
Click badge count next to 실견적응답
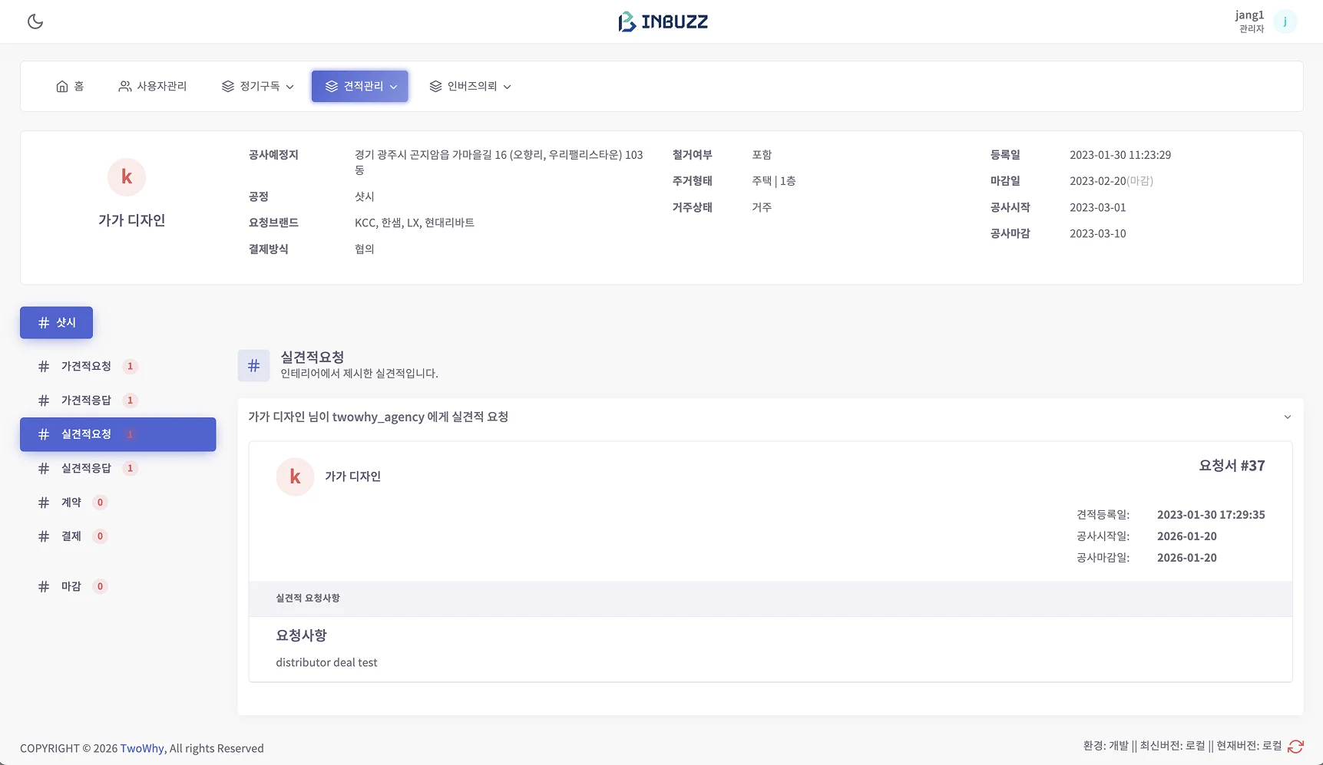click(131, 468)
